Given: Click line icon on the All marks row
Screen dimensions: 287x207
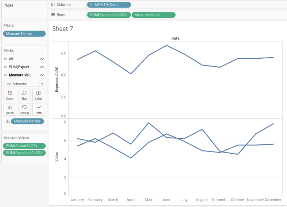Looking at the screenshot, I should coord(42,59).
